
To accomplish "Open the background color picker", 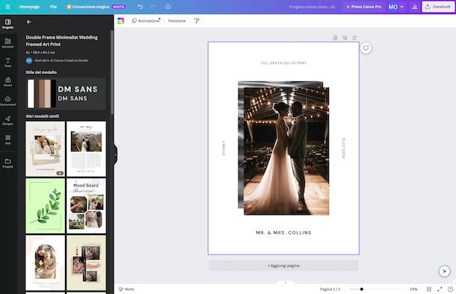I will pos(120,21).
